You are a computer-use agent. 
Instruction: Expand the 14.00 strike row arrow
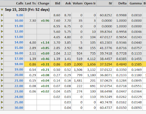pos(2,42)
